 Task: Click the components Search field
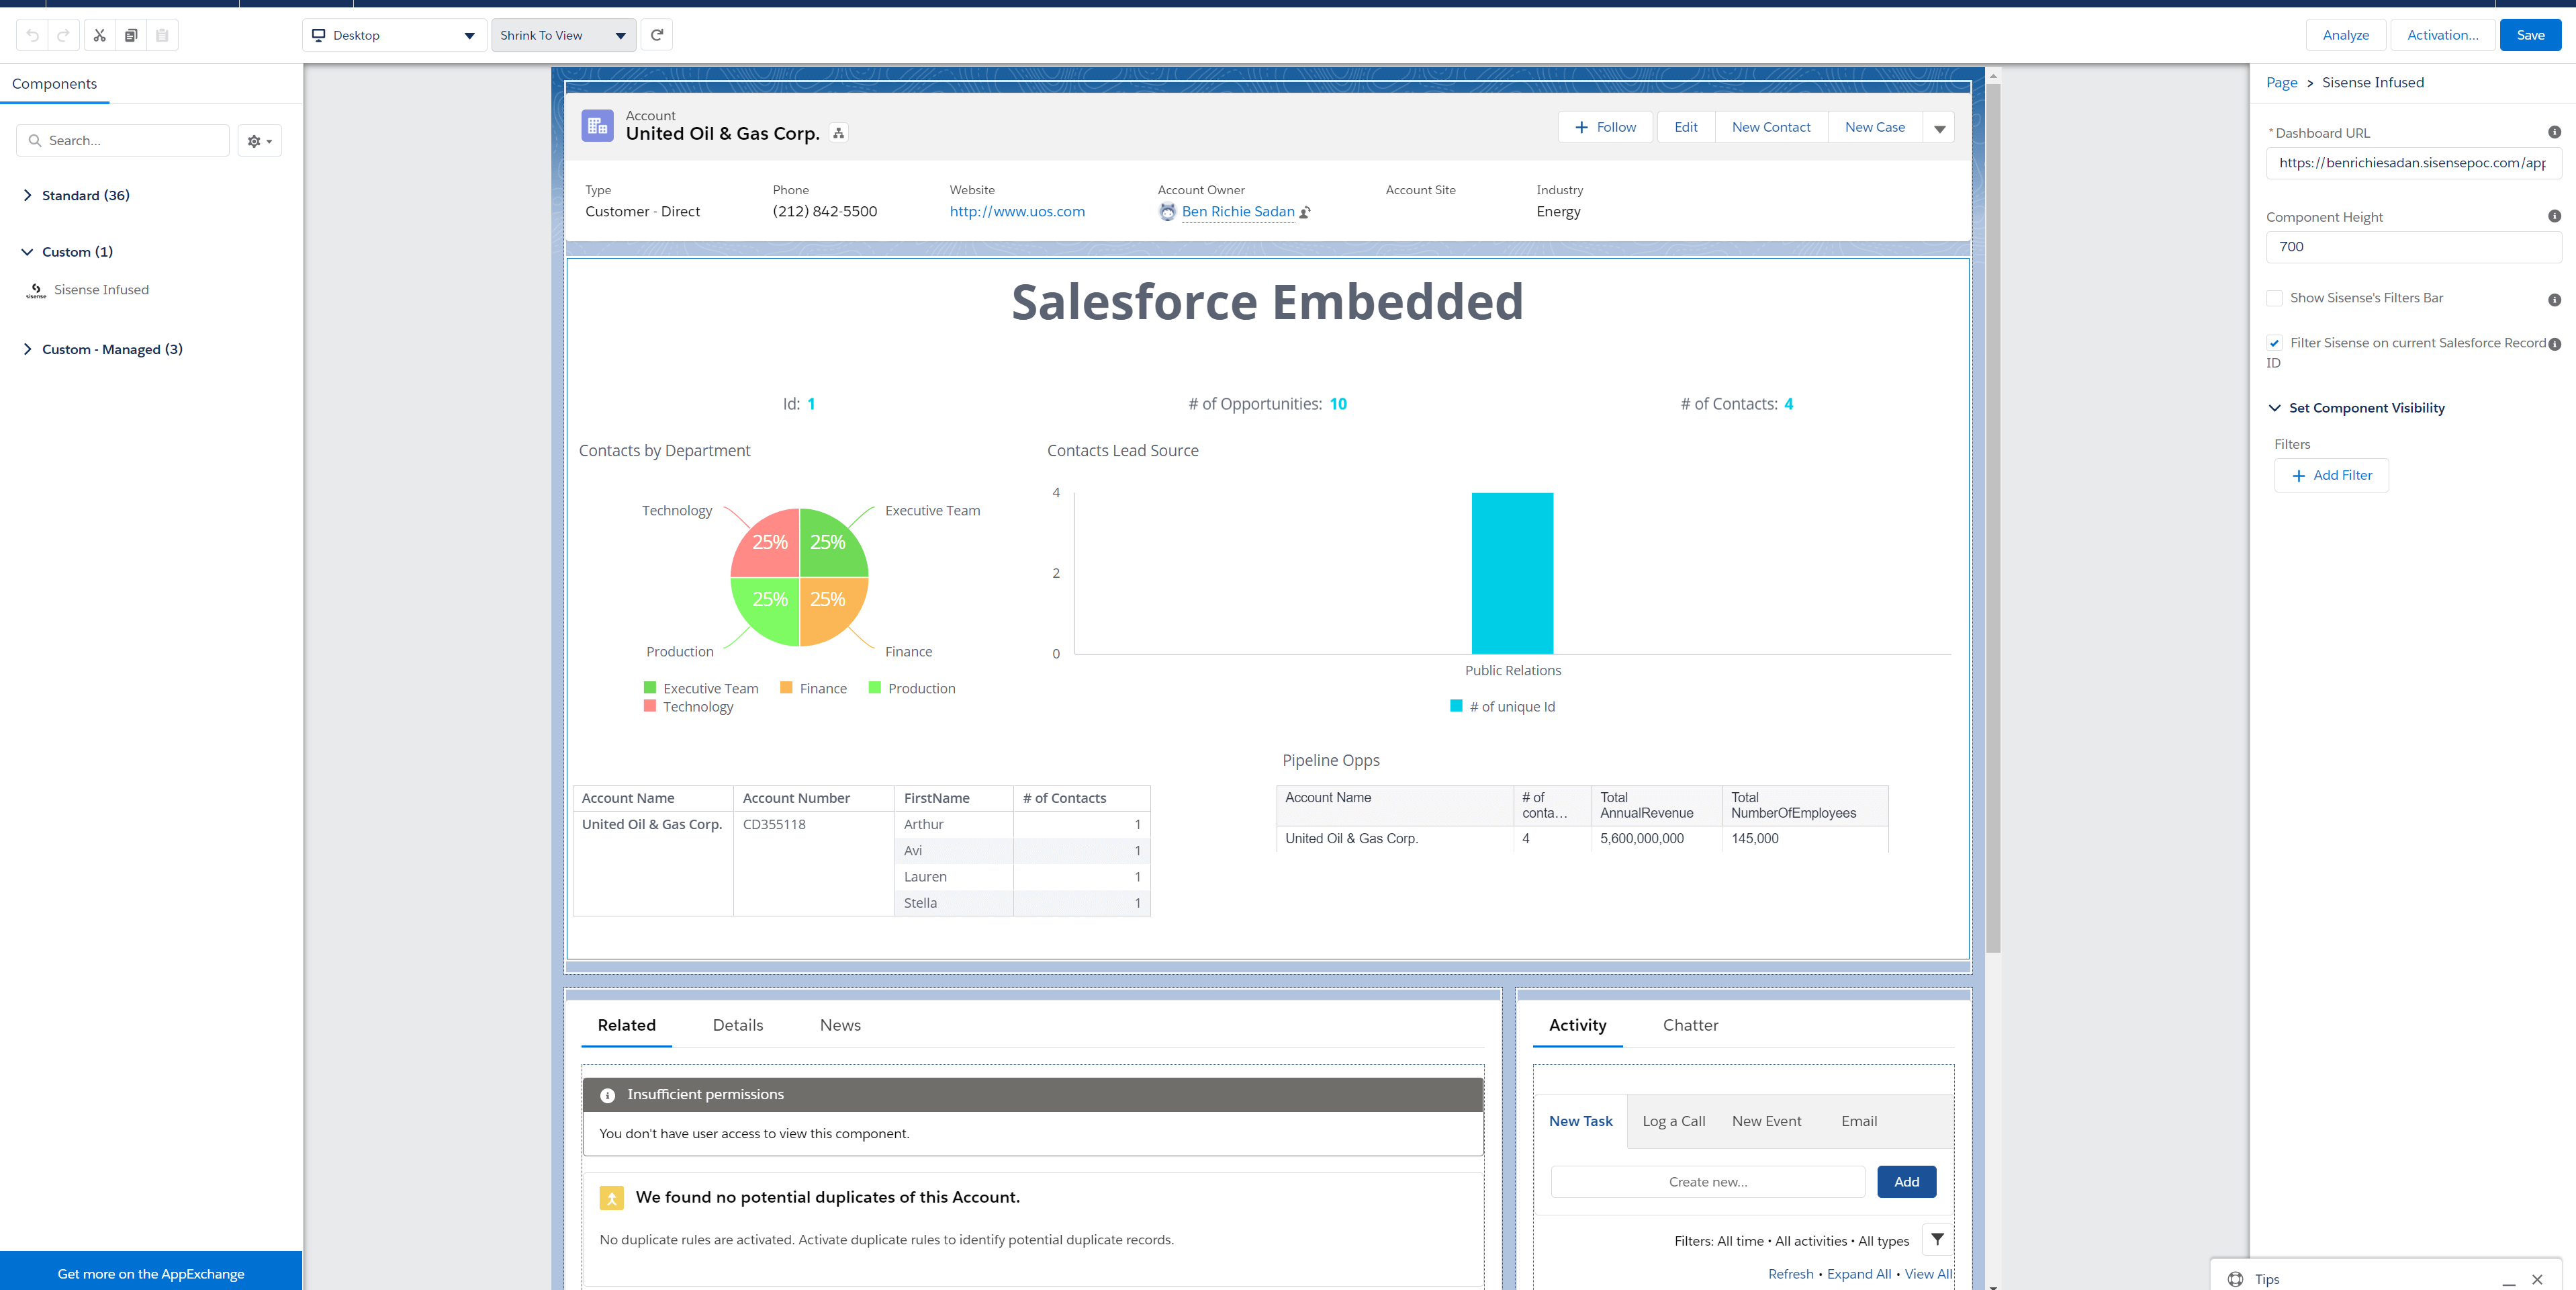(123, 141)
